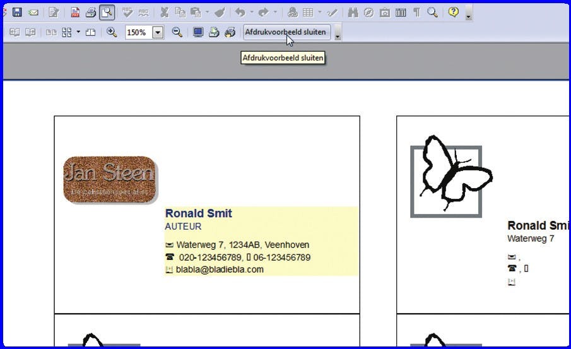Select the Multiple Pages preview grid
This screenshot has height=349, width=571.
(x=67, y=32)
